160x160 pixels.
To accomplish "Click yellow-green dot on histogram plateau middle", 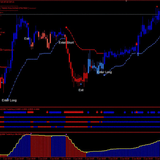I will coord(52,136).
